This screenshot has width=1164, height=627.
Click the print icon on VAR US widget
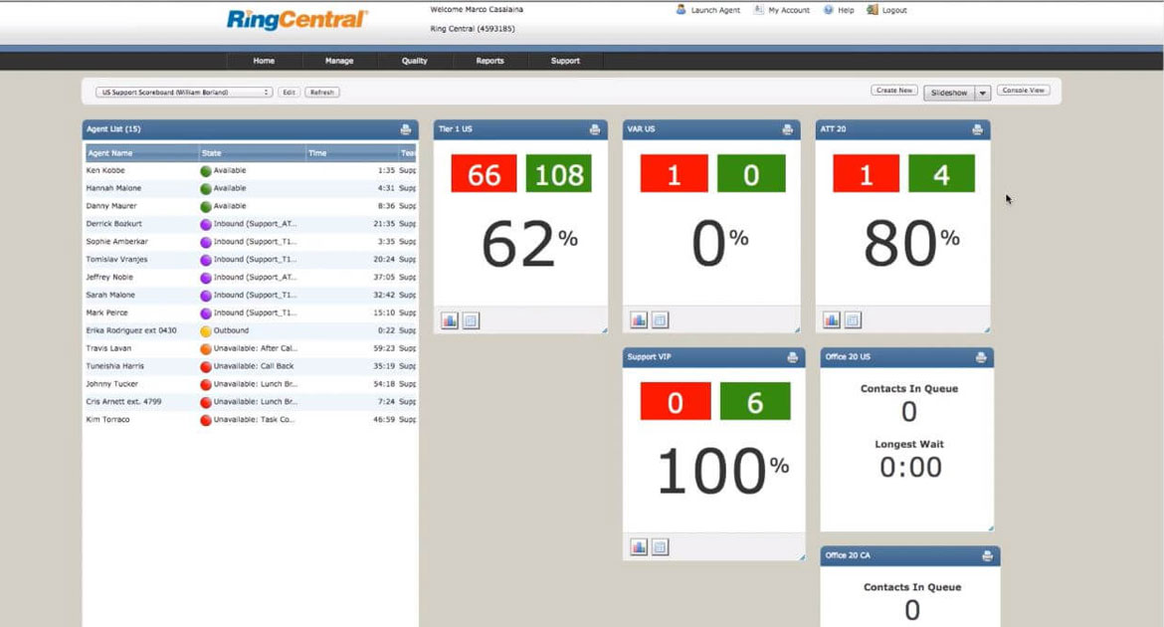coord(787,129)
